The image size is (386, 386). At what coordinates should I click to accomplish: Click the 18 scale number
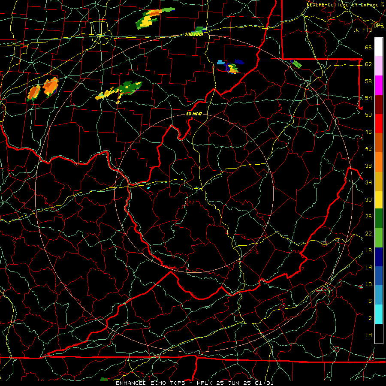pos(368,250)
